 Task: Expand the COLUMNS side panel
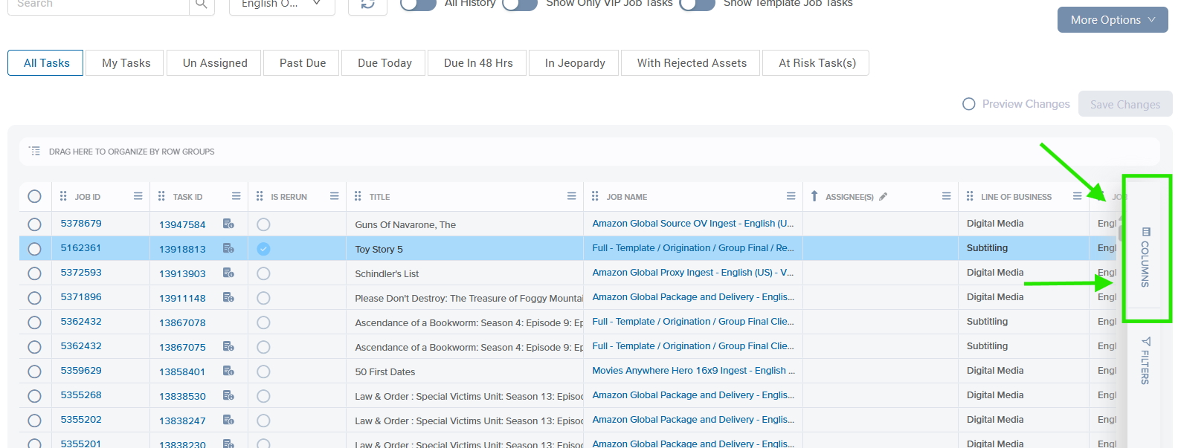click(x=1145, y=256)
